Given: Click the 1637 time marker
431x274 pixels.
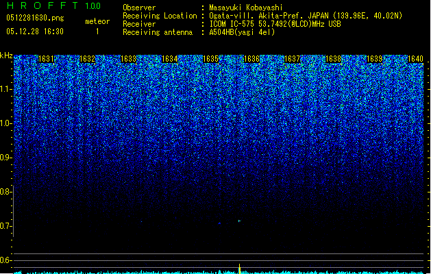Looking at the screenshot, I should 292,59.
